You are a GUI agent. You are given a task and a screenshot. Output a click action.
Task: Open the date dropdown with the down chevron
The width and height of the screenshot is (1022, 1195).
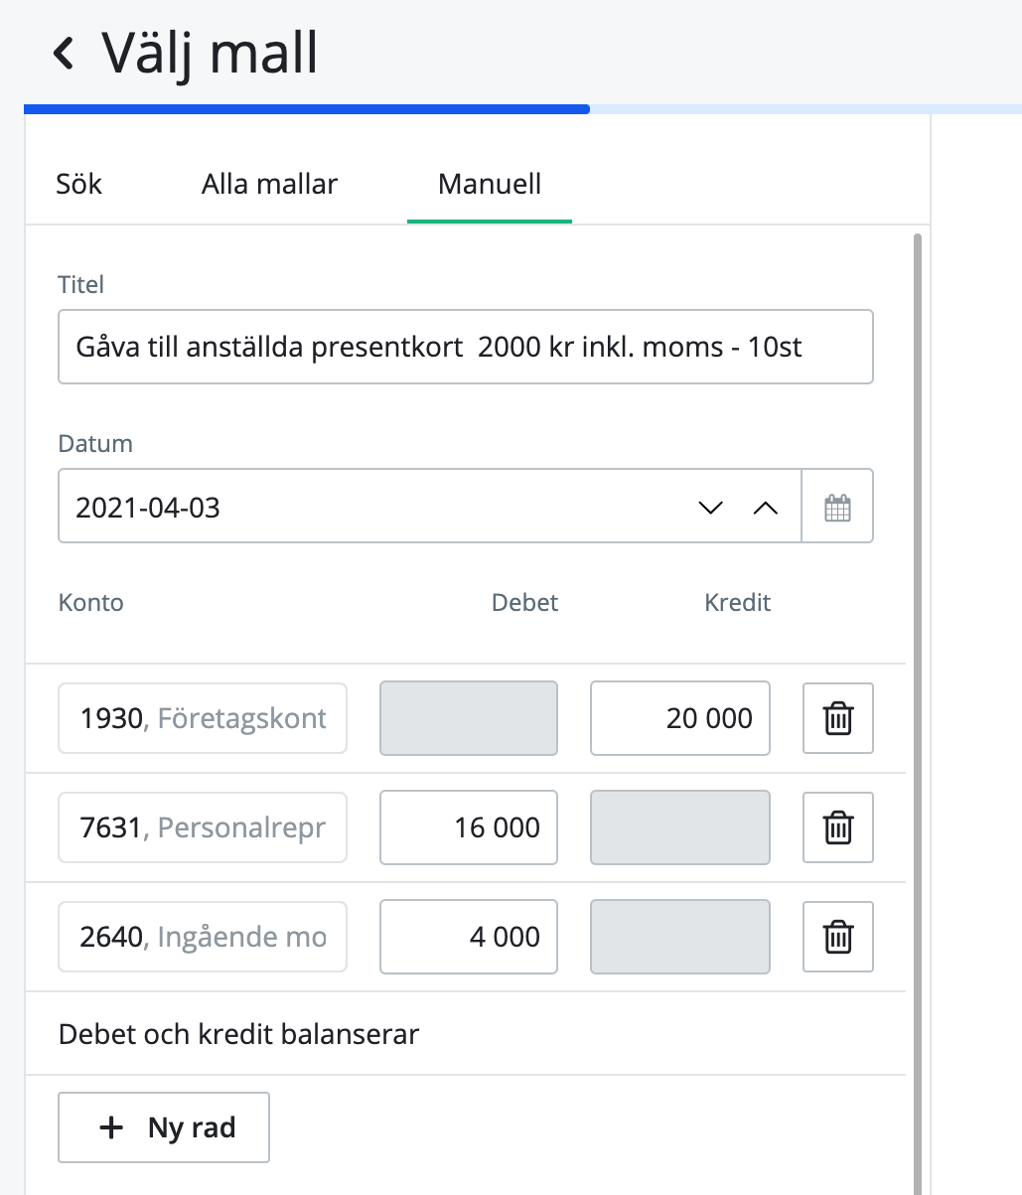709,507
